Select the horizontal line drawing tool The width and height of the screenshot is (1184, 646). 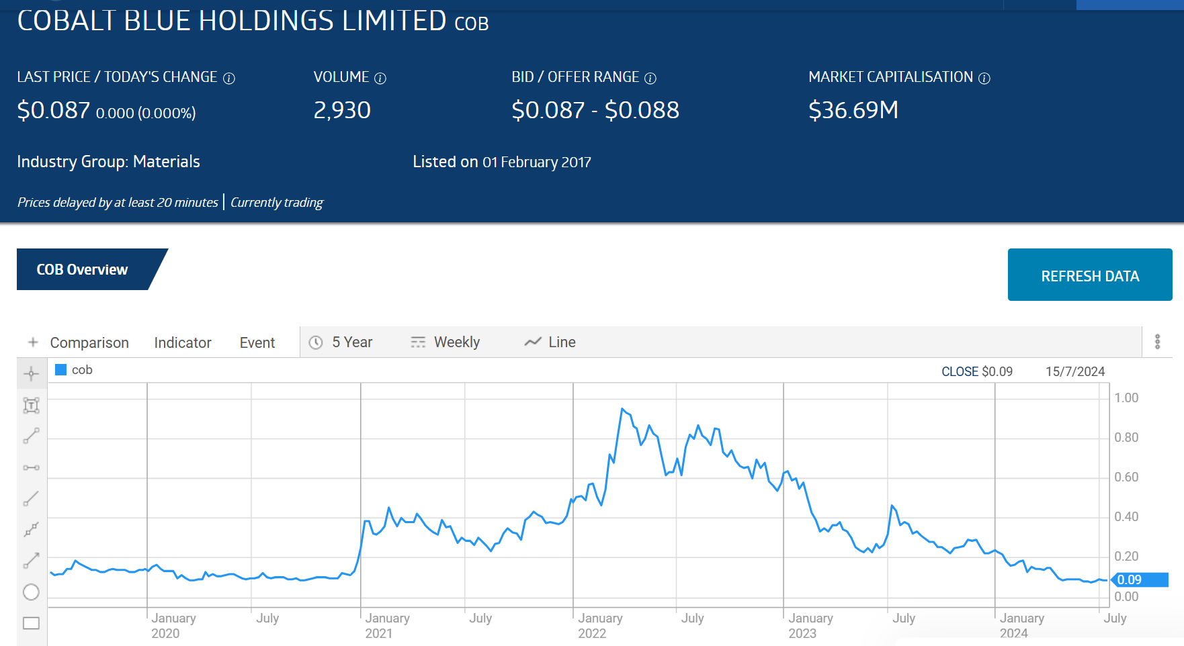coord(32,467)
